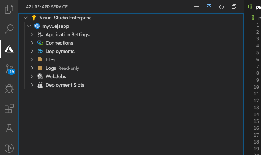
Task: Collapse the myvuejsapp node
Action: 29,26
